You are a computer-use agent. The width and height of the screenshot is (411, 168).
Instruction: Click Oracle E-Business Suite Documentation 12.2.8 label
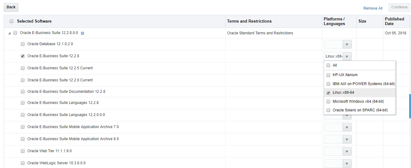point(66,92)
